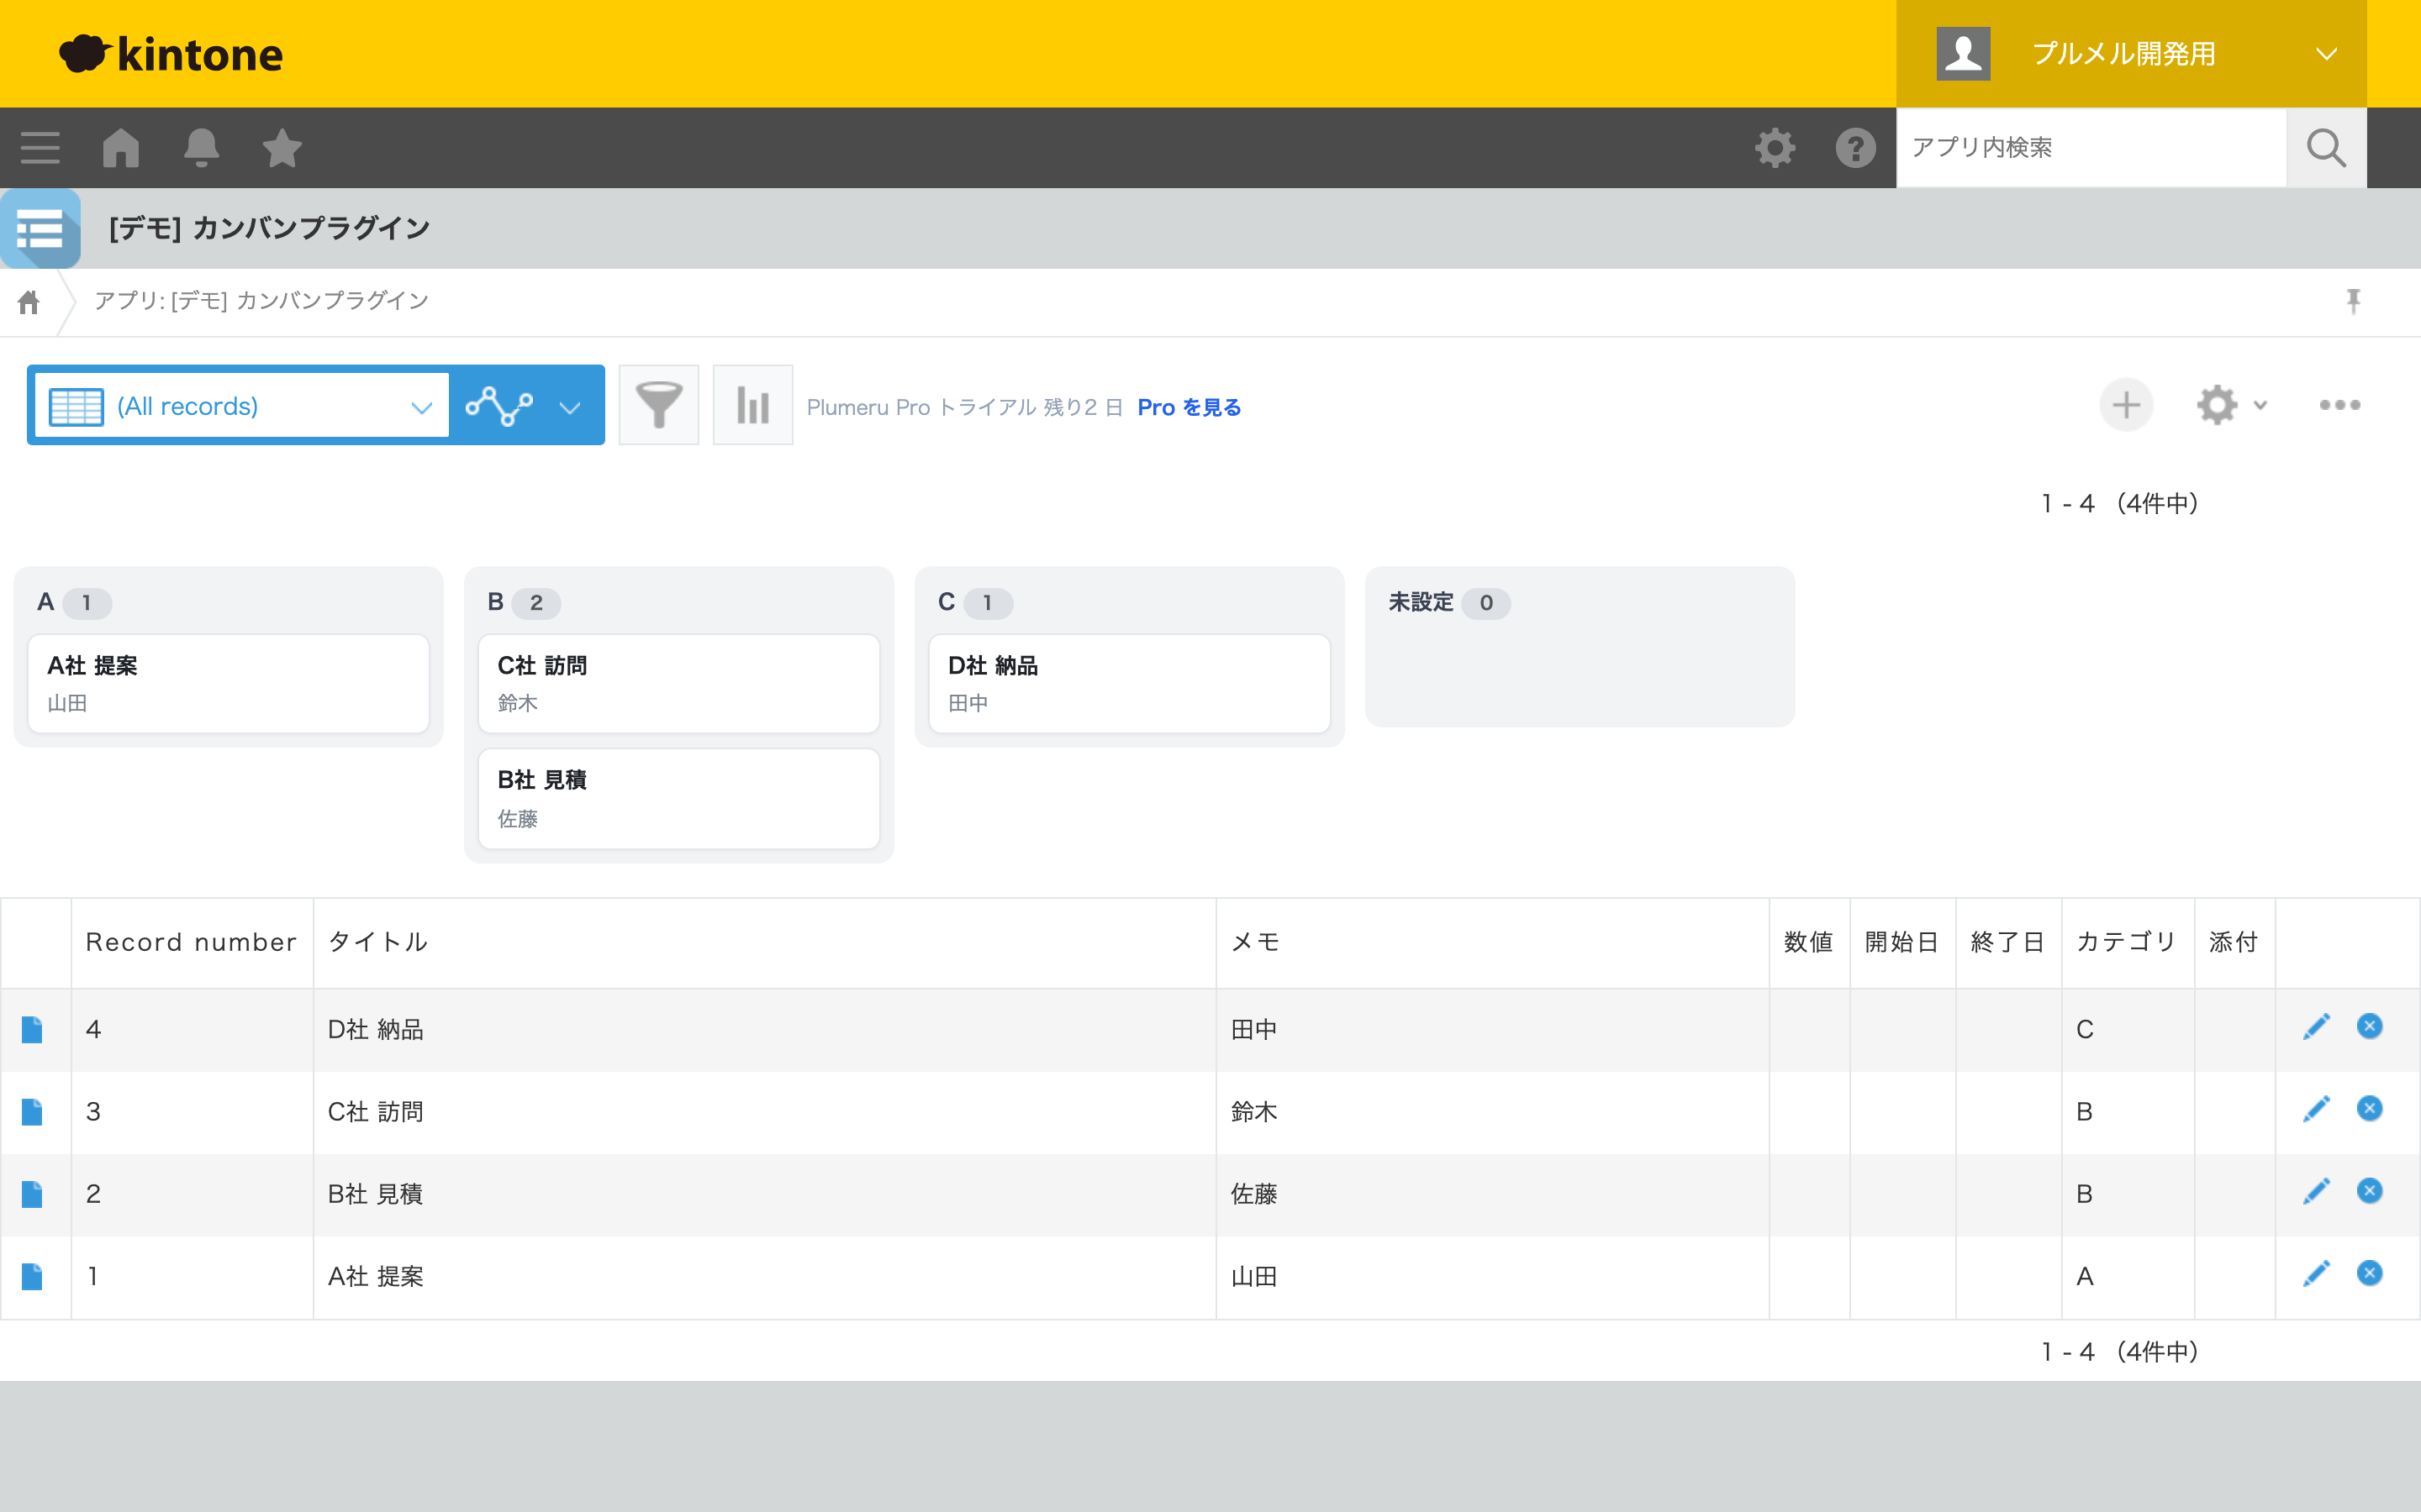Delete the D社 納品 record row
2421x1512 pixels.
tap(2369, 1026)
